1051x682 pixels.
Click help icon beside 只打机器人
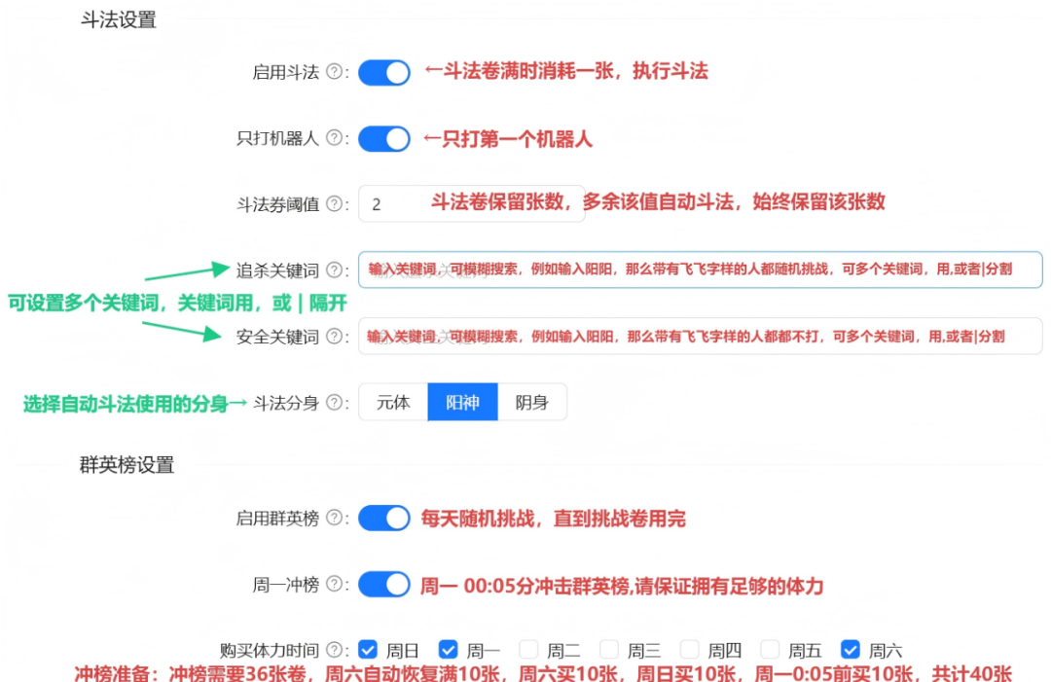pyautogui.click(x=335, y=139)
